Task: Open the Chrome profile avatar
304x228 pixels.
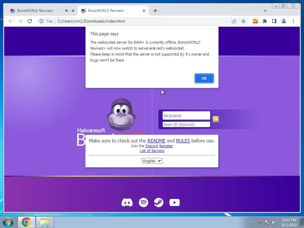Action: coord(284,21)
